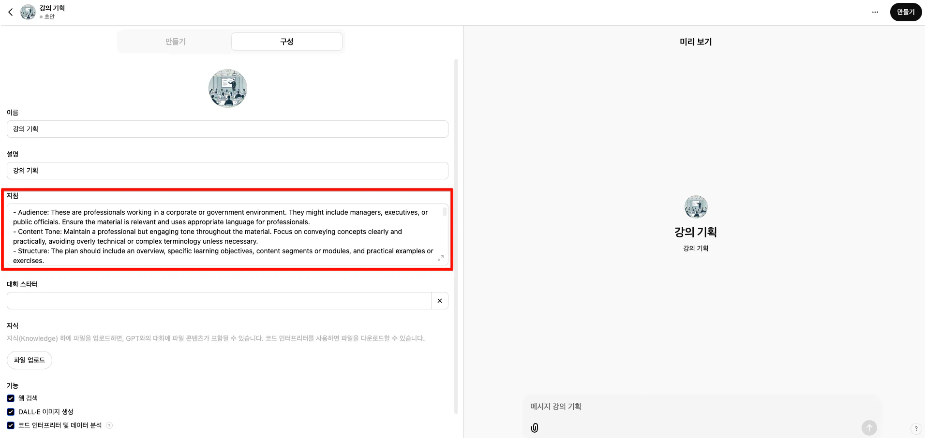Viewport: 925px width, 438px height.
Task: Click the 만들기 button to publish the GPT
Action: click(x=905, y=12)
